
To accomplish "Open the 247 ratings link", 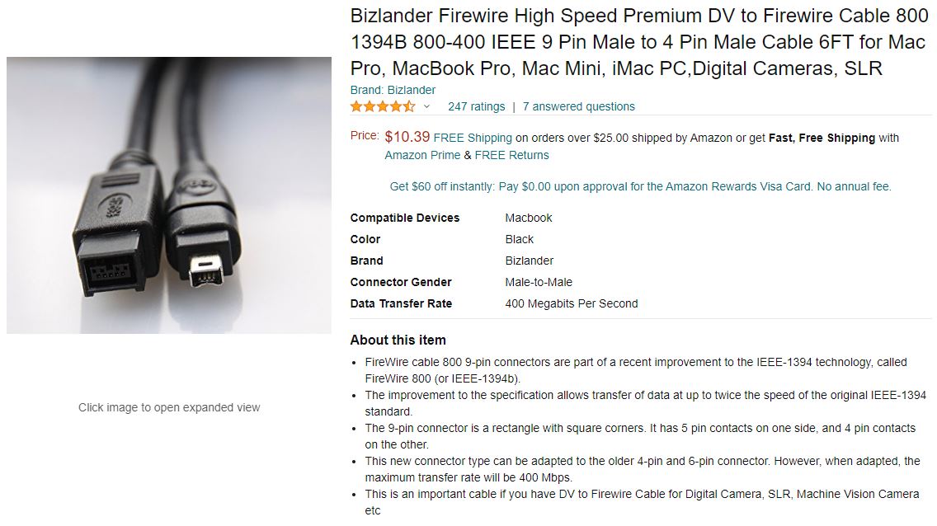I will tap(476, 106).
